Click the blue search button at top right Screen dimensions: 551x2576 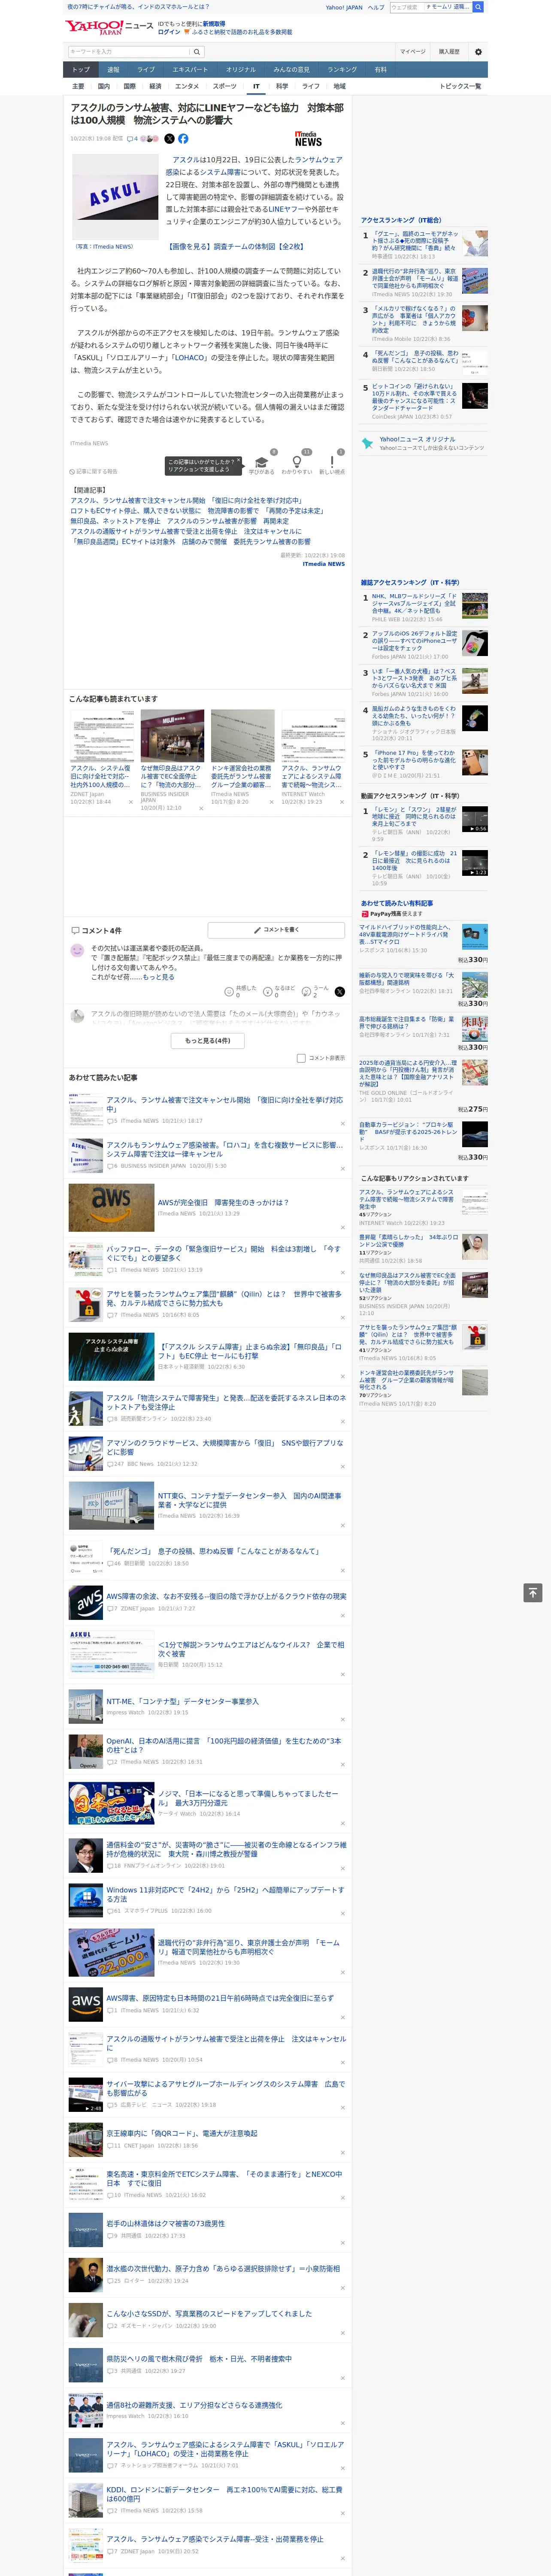[478, 7]
